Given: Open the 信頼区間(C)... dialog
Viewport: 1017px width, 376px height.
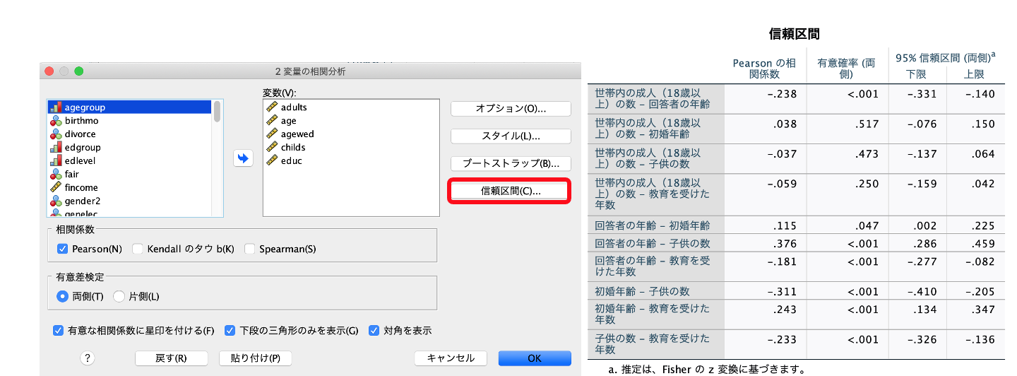Looking at the screenshot, I should (511, 192).
